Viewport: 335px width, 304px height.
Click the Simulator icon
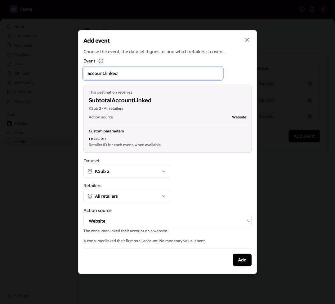(x=9, y=92)
